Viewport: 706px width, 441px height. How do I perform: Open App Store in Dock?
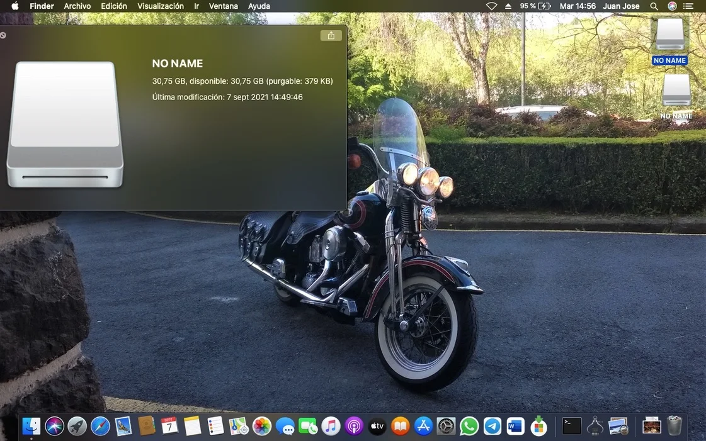point(423,426)
